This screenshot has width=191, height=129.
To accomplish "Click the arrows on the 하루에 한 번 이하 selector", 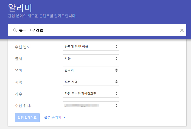I will (116, 47).
